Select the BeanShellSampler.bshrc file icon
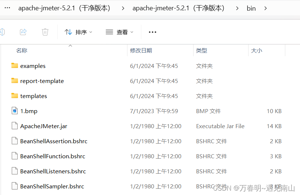This screenshot has width=300, height=195. (15, 186)
